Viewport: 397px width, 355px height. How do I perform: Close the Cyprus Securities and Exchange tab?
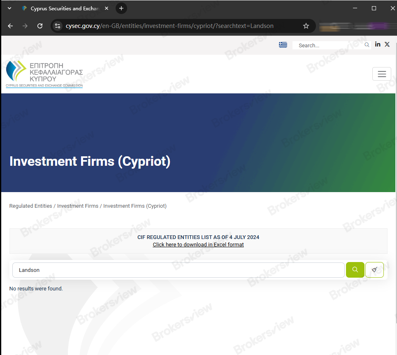click(107, 8)
